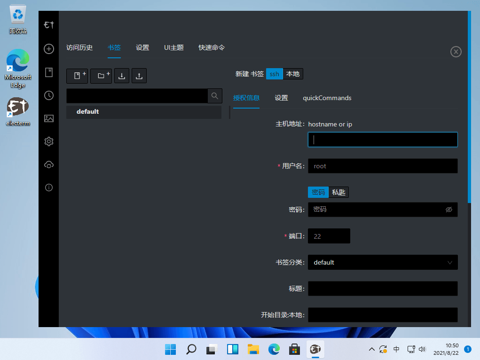Image resolution: width=480 pixels, height=360 pixels.
Task: Open terminal themes picture icon in sidebar
Action: click(x=49, y=118)
